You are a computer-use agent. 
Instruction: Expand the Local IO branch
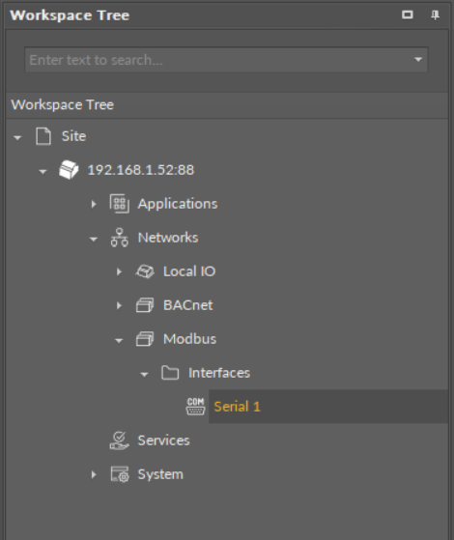click(x=119, y=271)
